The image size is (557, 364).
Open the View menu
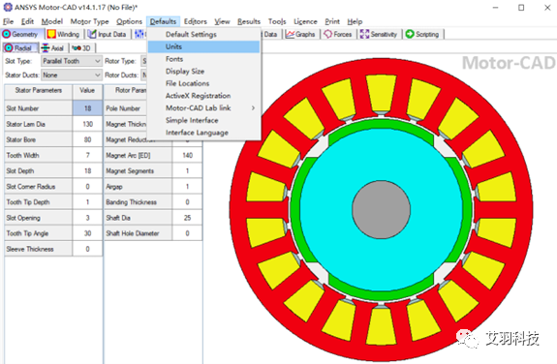(222, 21)
